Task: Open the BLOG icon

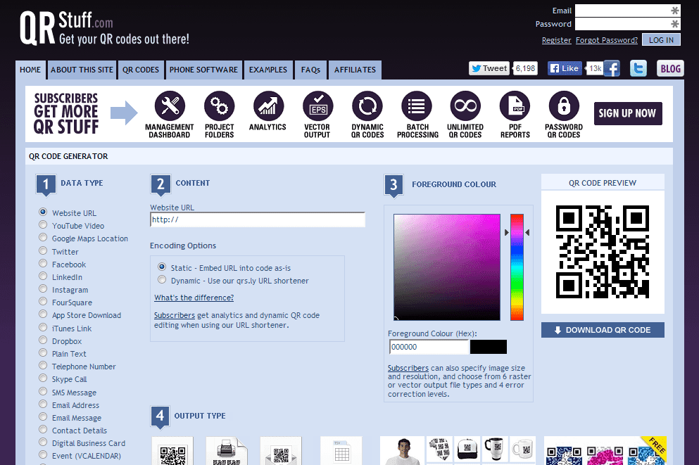Action: [x=670, y=69]
